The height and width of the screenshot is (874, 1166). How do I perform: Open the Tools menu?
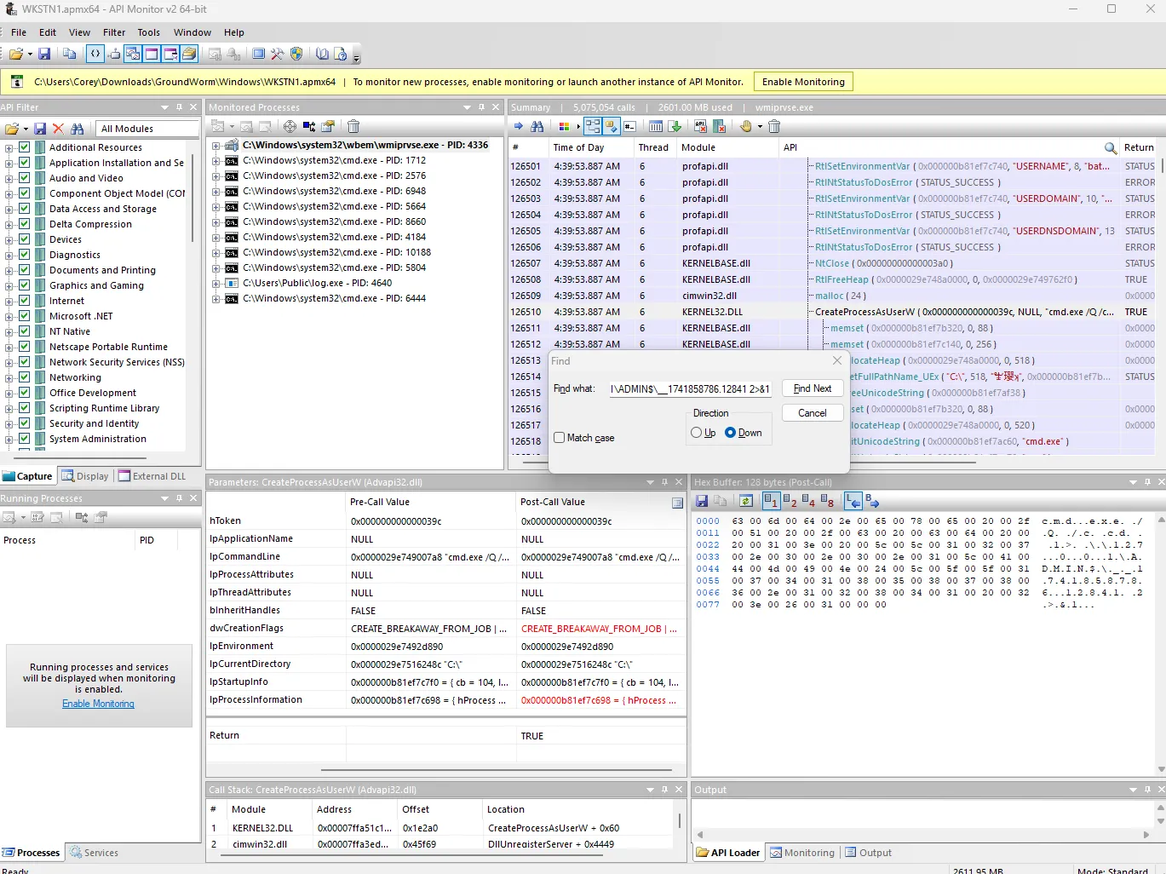pos(149,32)
